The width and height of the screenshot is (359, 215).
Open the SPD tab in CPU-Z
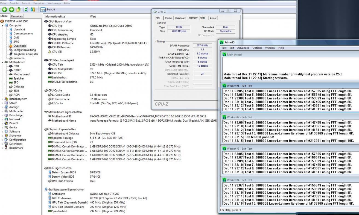click(x=202, y=18)
